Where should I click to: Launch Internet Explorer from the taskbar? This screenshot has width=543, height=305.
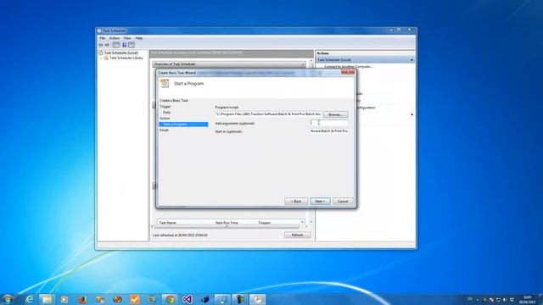coord(30,299)
